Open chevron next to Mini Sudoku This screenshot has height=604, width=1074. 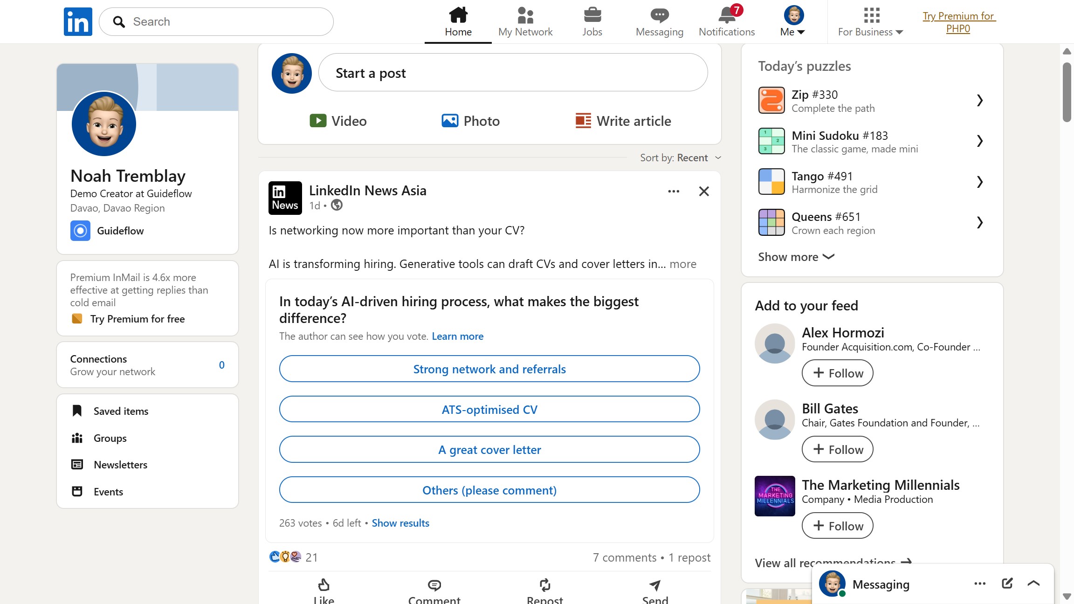point(979,141)
